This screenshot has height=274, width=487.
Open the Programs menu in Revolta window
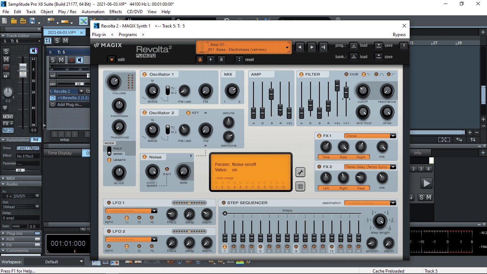coord(128,35)
